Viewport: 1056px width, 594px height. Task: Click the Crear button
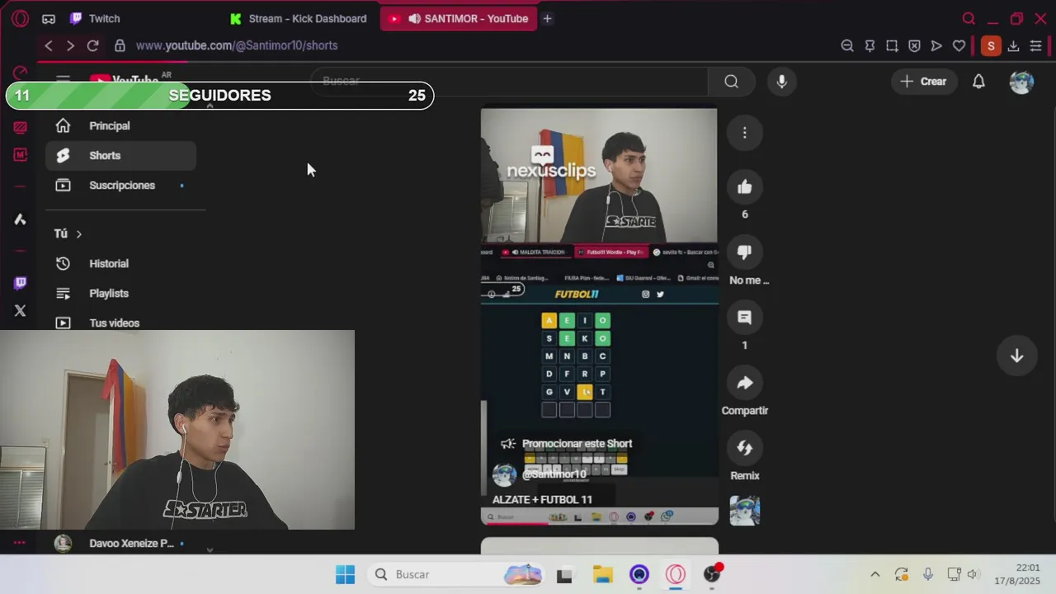pos(923,81)
